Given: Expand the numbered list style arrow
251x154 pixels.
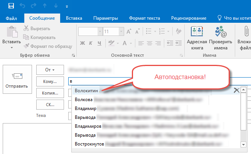Looking at the screenshot, I should point(168,31).
